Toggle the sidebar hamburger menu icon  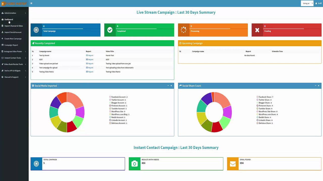click(31, 4)
